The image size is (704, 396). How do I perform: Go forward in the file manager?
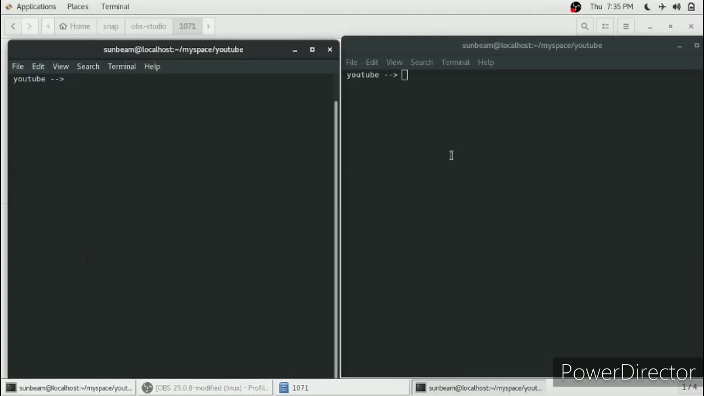click(29, 26)
